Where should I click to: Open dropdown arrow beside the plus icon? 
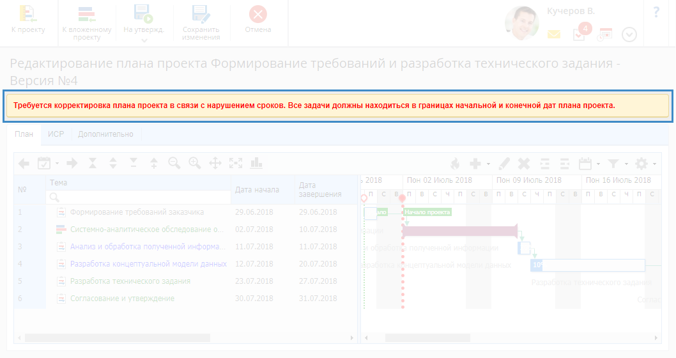point(488,164)
